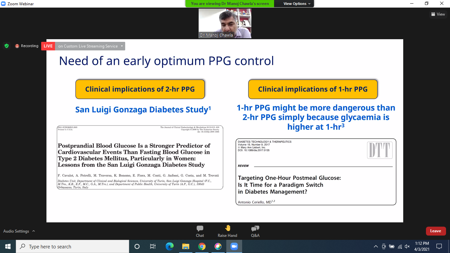450x253 pixels.
Task: Expand the View Options dropdown
Action: tap(297, 4)
